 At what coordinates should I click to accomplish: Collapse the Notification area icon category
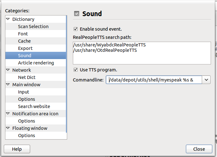click(x=8, y=114)
